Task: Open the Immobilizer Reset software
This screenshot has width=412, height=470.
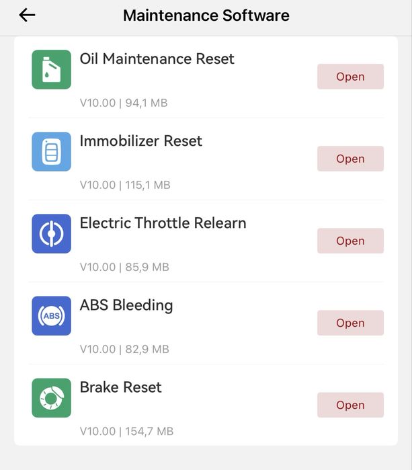Action: coord(350,159)
